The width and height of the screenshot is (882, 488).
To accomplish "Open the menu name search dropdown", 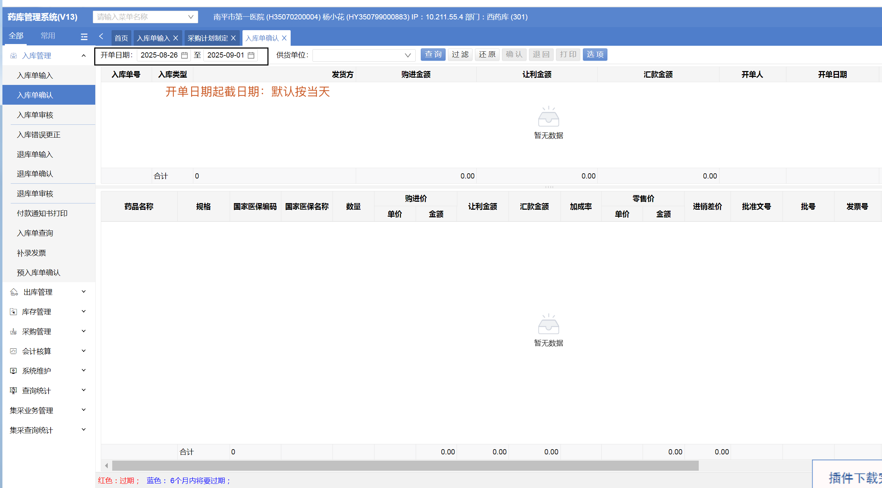I will pyautogui.click(x=191, y=17).
